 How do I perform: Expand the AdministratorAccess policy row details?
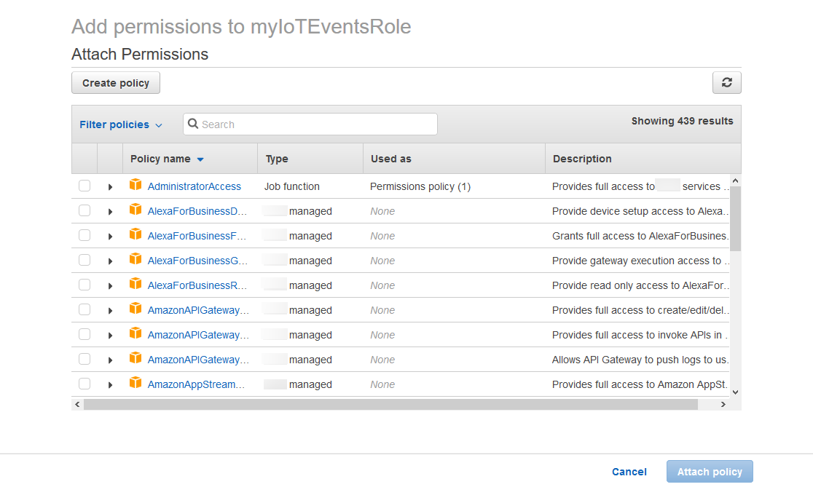point(110,187)
